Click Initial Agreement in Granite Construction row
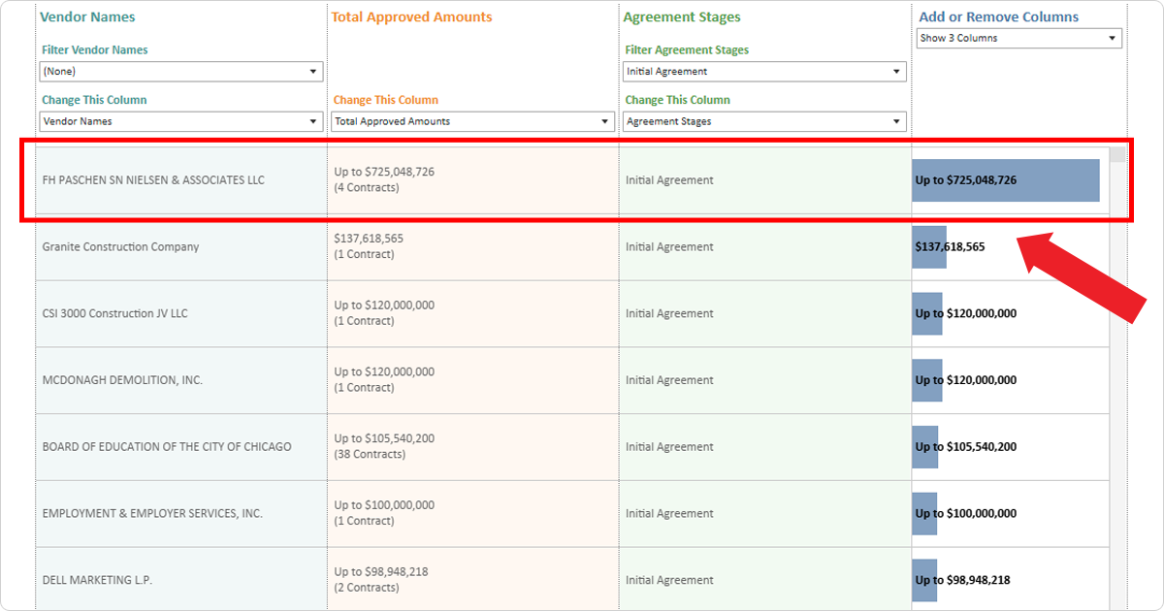 (669, 247)
